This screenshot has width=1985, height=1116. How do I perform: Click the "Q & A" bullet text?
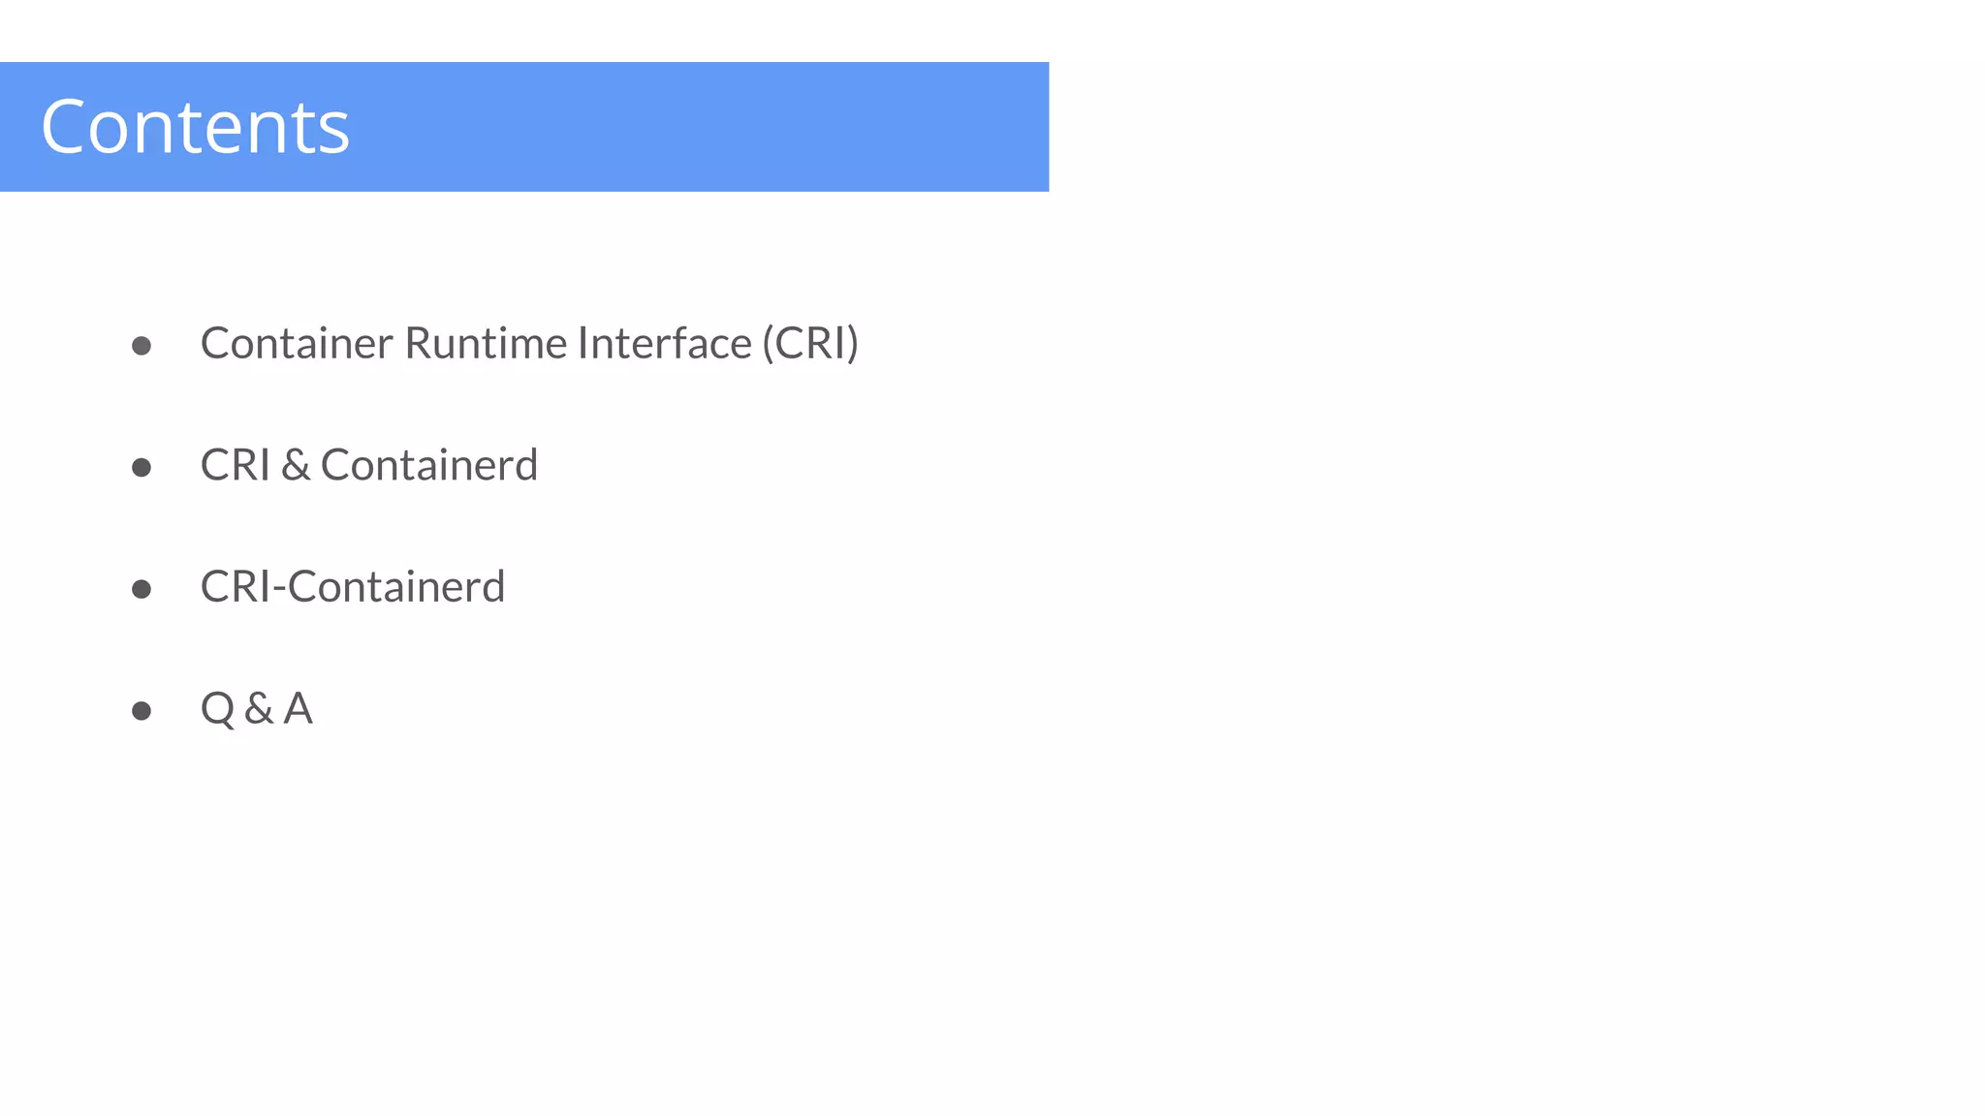coord(256,708)
